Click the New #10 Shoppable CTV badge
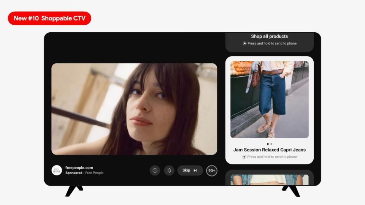 coord(49,18)
